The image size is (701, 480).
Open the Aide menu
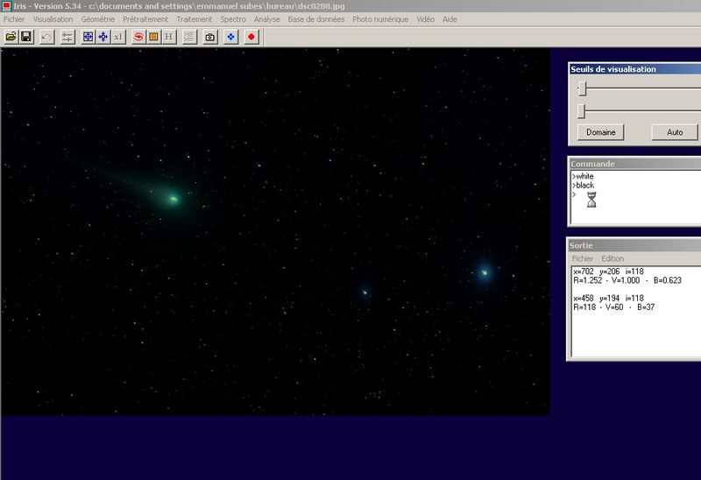450,19
